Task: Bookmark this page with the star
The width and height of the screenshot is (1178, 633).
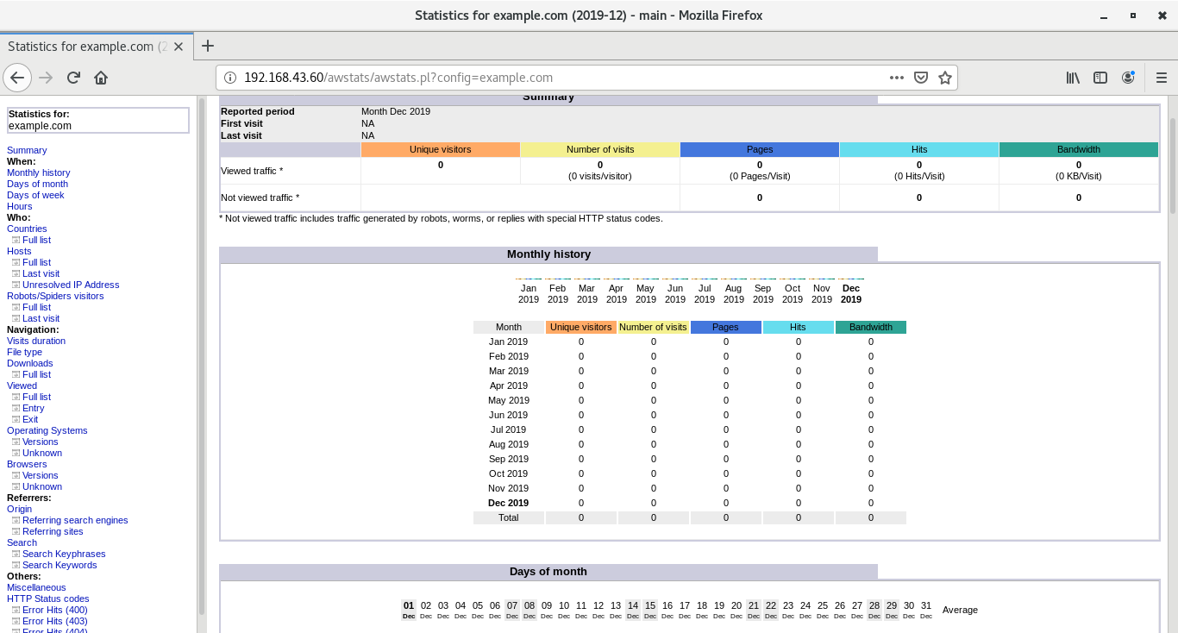Action: tap(945, 77)
